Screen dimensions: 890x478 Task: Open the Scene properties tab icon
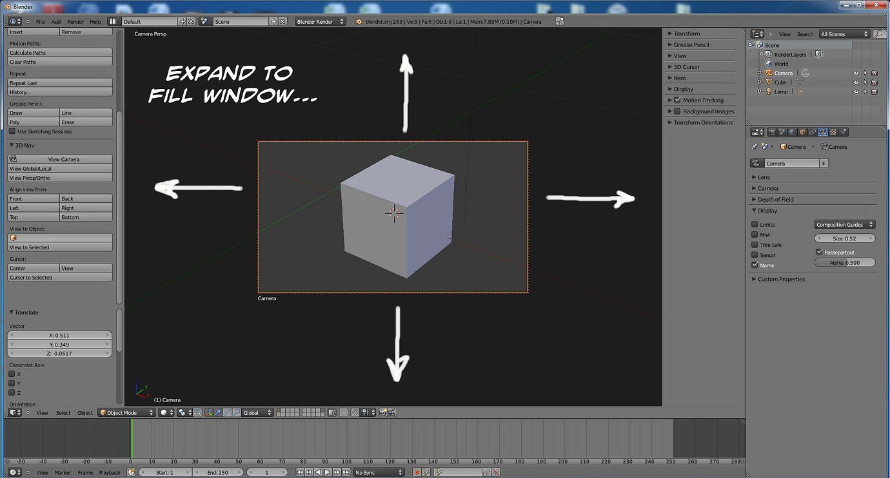tap(782, 132)
